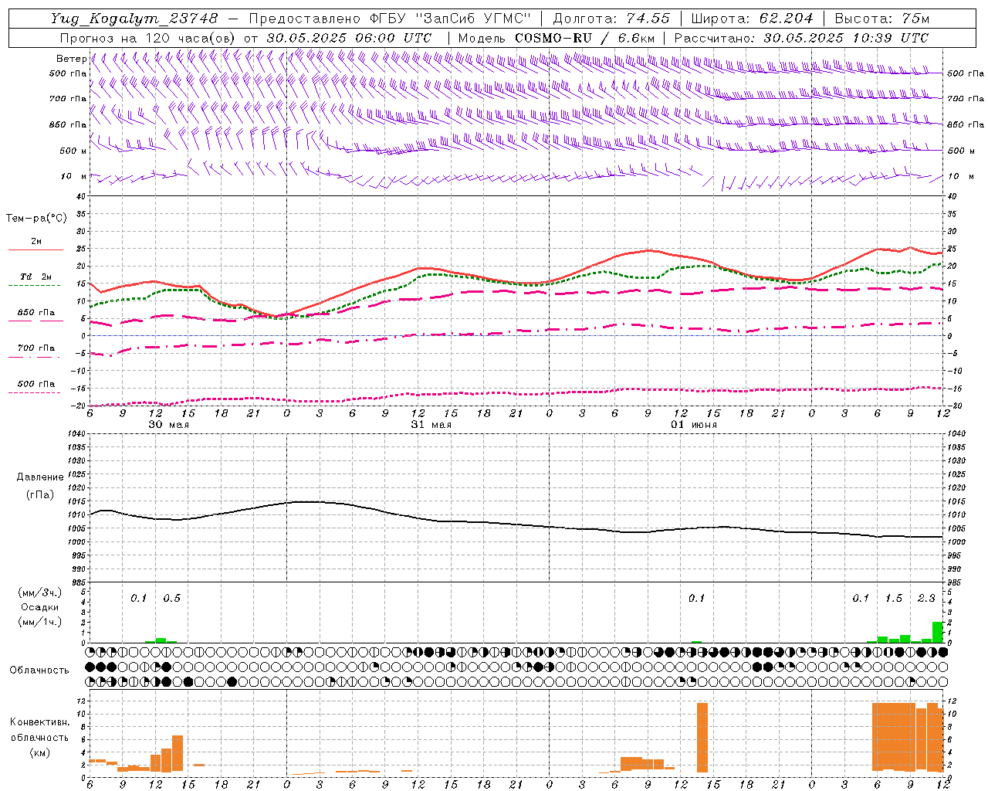Select the longitude value Долгота: 74.55

pos(611,19)
